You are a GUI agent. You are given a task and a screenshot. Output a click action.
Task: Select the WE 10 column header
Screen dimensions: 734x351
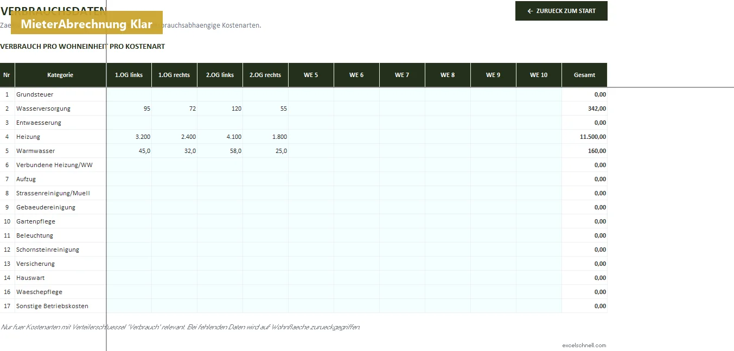(x=539, y=75)
